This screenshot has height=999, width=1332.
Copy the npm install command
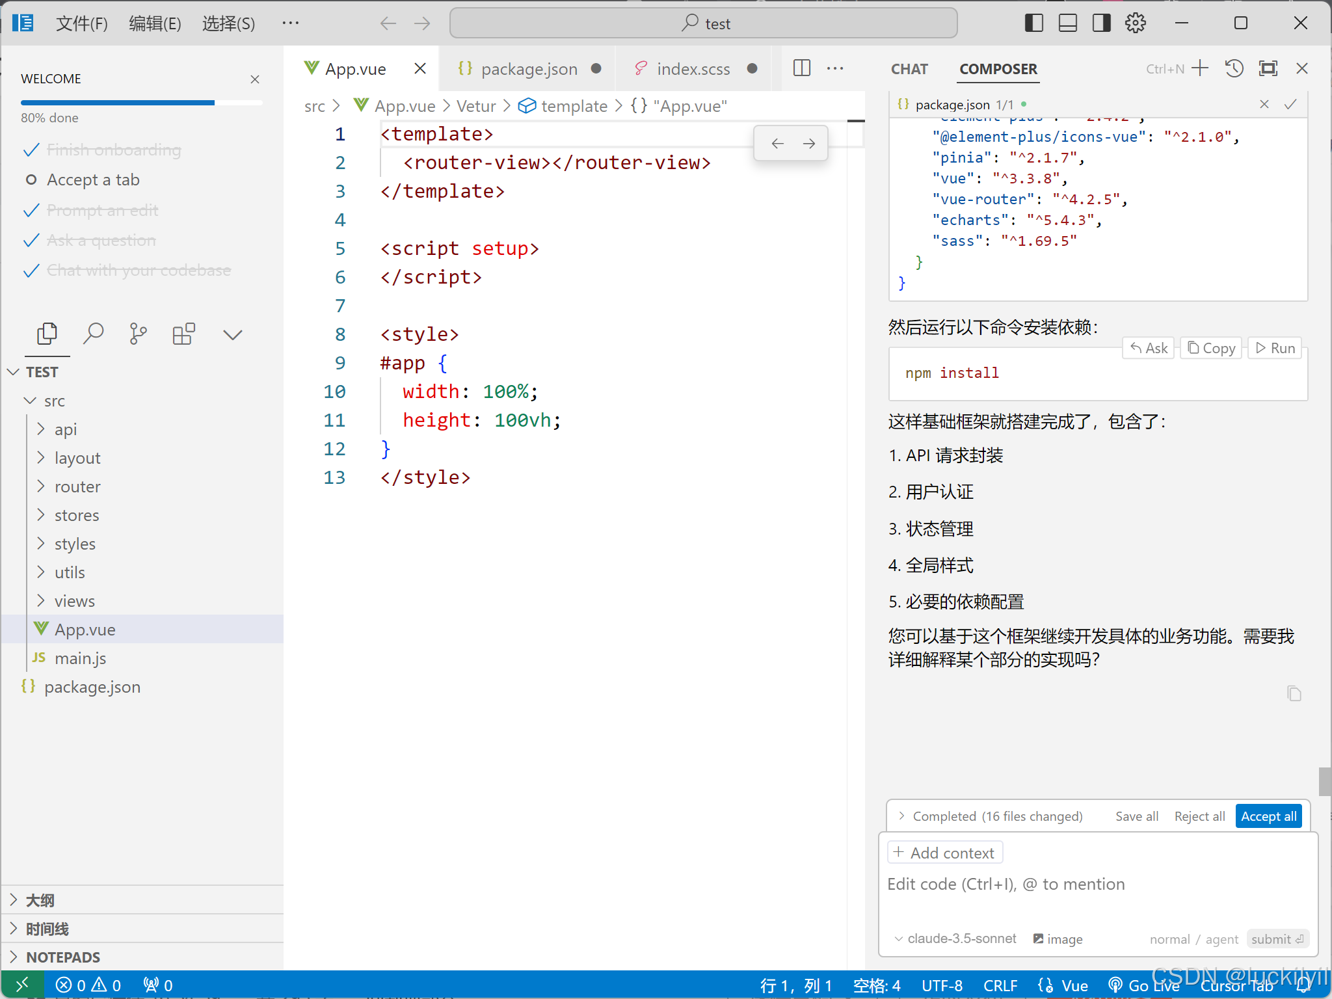1211,348
